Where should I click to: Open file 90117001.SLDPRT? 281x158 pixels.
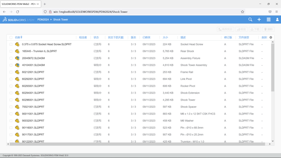point(33,135)
